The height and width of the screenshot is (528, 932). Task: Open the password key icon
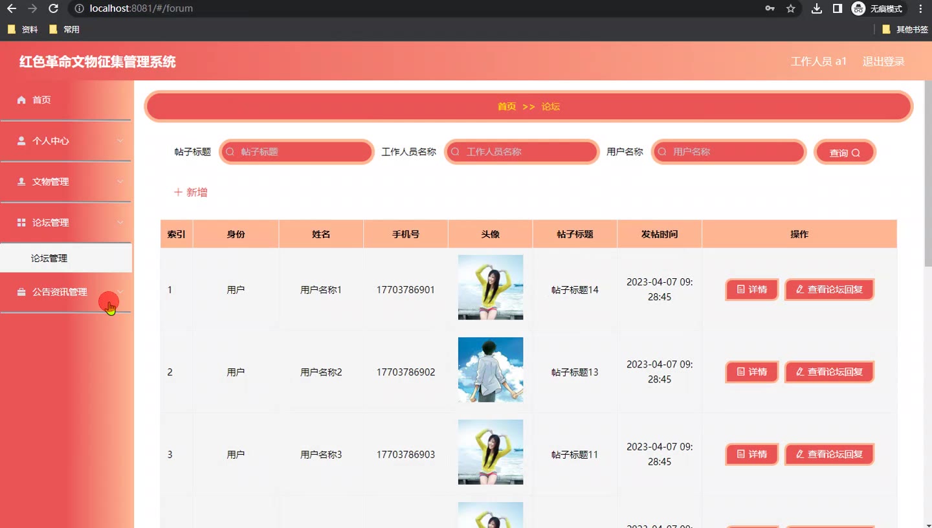pos(770,8)
